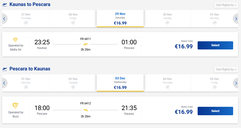Screen dimensions: 241x128
Task: Click next dates arrow for Kaunas to Pescara
Action: (x=236, y=19)
